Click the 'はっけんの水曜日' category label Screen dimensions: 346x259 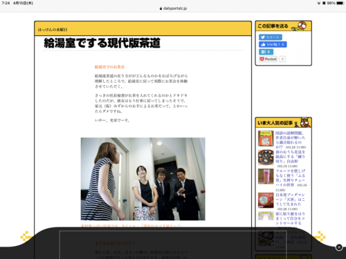tap(53, 30)
